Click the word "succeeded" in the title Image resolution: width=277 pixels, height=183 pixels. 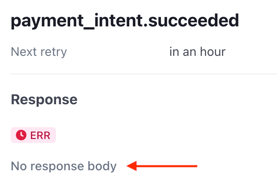point(194,20)
